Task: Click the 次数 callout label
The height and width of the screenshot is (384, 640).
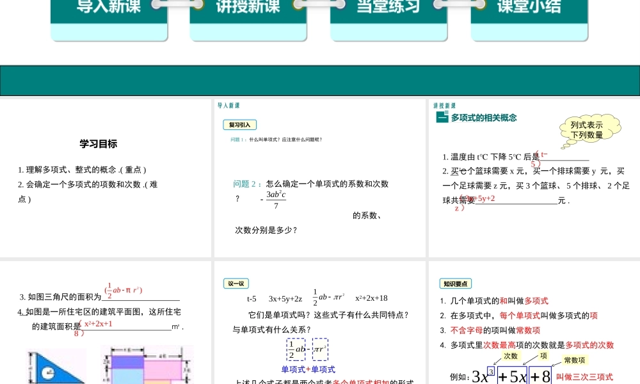Action: click(x=511, y=356)
